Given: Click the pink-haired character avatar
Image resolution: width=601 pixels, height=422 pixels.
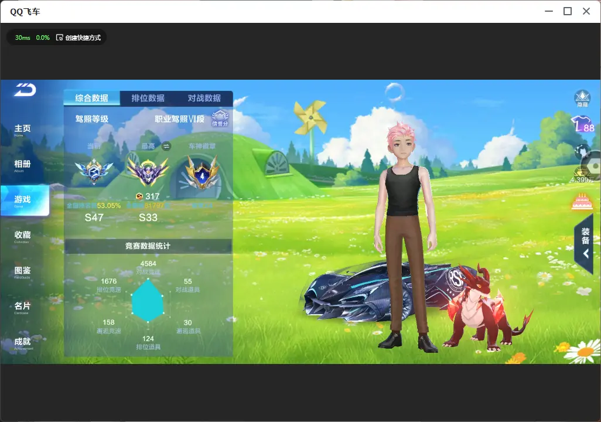Looking at the screenshot, I should click(x=405, y=236).
